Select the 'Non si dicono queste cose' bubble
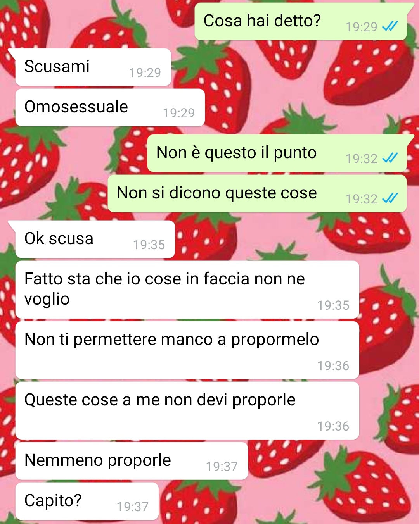 tap(257, 194)
